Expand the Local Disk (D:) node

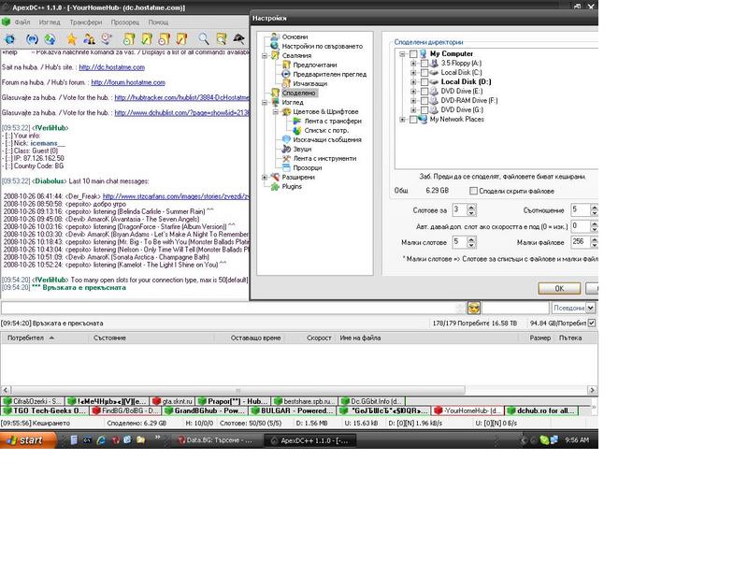pyautogui.click(x=413, y=82)
